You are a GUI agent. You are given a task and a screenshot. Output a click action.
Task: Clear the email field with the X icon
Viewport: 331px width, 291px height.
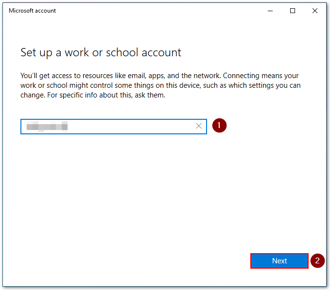(x=199, y=126)
